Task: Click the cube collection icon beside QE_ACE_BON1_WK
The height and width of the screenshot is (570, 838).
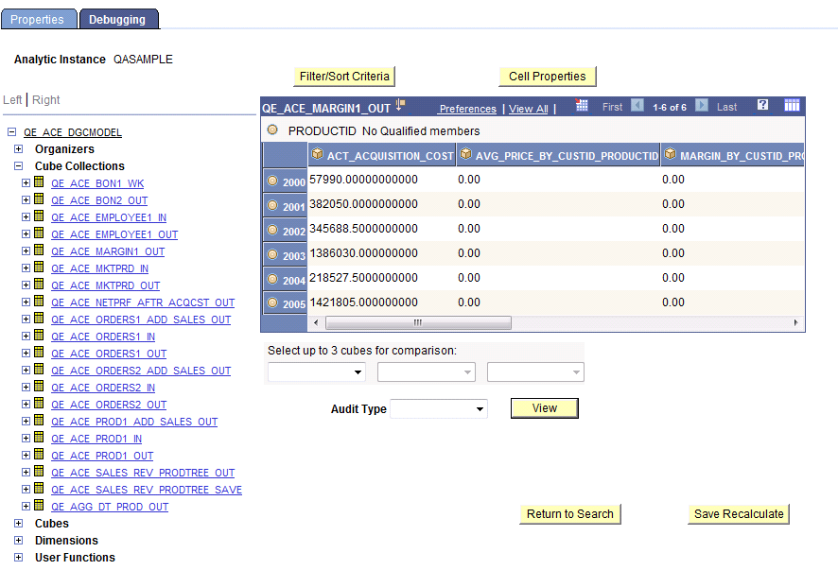Action: click(x=36, y=183)
